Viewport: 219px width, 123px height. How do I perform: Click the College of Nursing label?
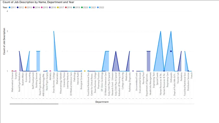click(123, 81)
